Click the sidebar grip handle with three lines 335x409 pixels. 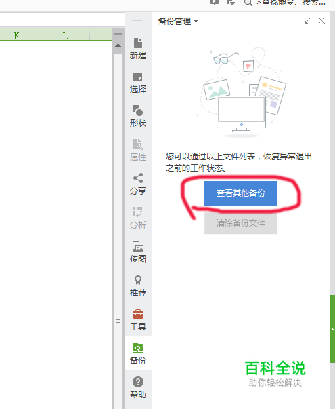[118, 319]
